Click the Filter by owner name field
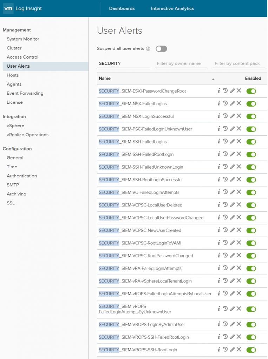Screen dimensions: 268x359 click(181, 63)
